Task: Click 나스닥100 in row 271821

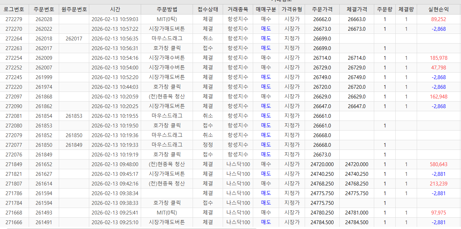Action: 238,174
